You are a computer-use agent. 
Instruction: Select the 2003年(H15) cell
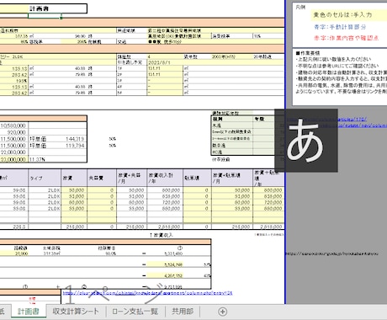click(224, 56)
